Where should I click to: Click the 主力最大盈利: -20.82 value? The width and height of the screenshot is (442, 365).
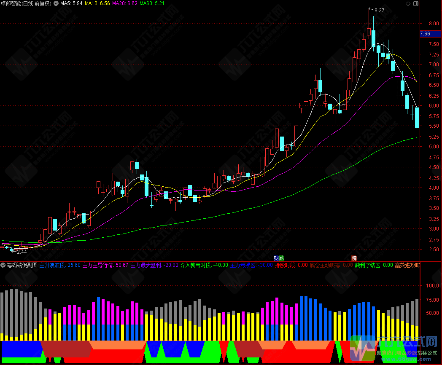click(154, 265)
